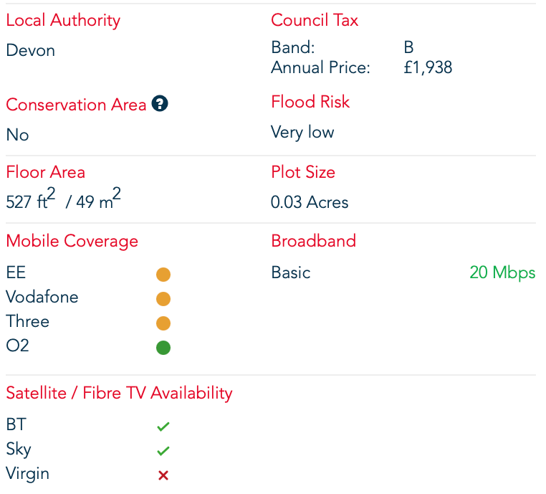Select the Broadband section heading

313,241
